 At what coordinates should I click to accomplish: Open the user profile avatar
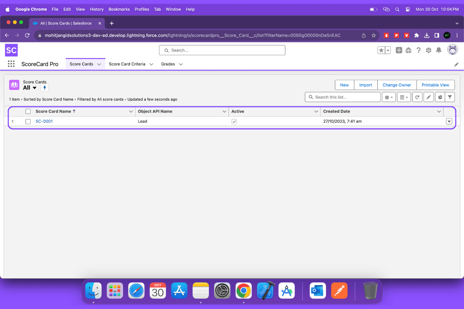click(x=453, y=50)
